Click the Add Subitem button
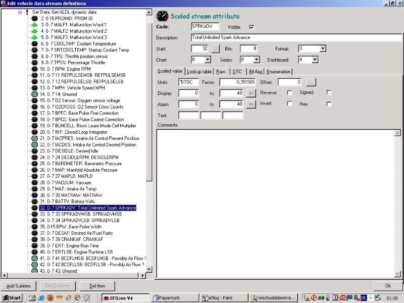 [18, 286]
